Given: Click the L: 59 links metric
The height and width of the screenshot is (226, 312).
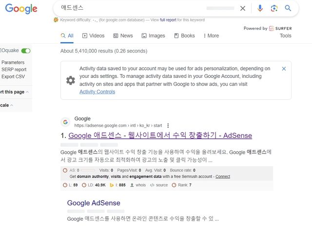Looking at the screenshot, I should [70, 185].
